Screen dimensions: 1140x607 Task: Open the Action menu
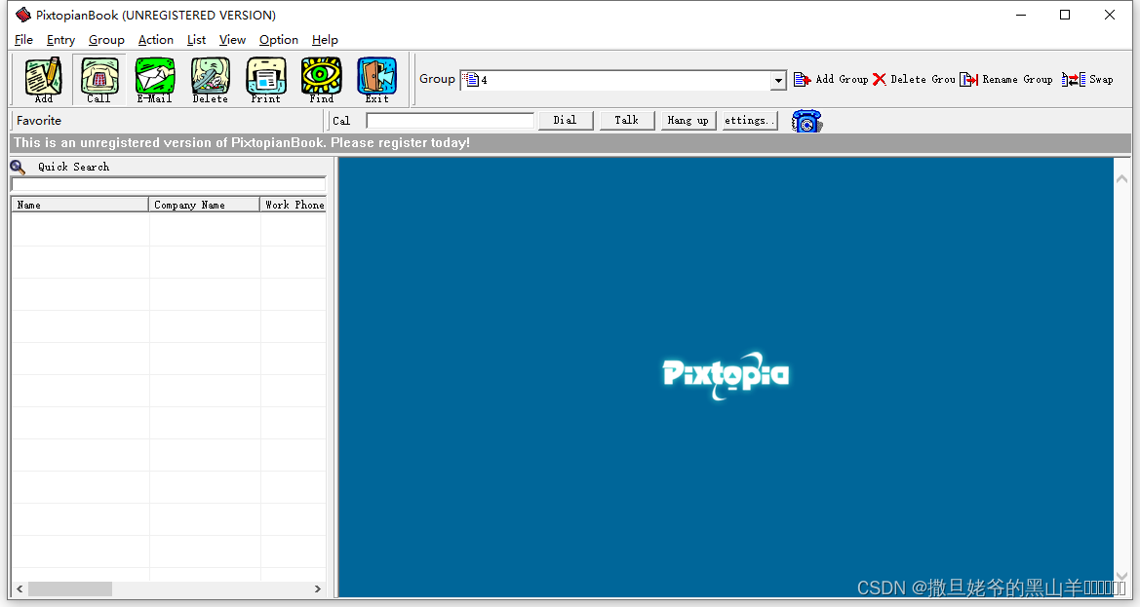pos(156,40)
